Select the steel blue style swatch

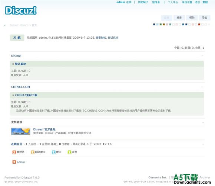(183, 25)
